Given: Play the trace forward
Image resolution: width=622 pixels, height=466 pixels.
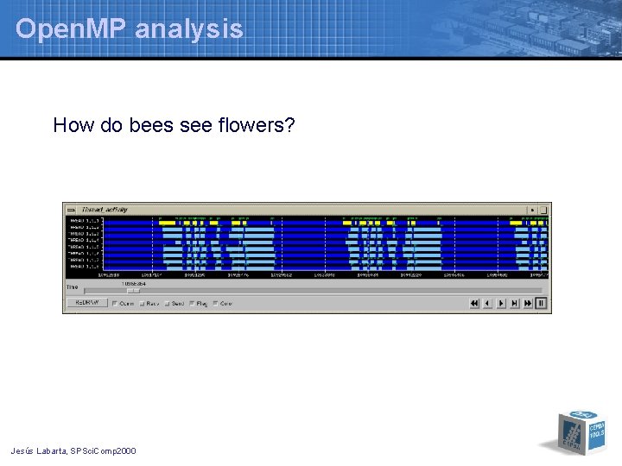Looking at the screenshot, I should click(501, 304).
